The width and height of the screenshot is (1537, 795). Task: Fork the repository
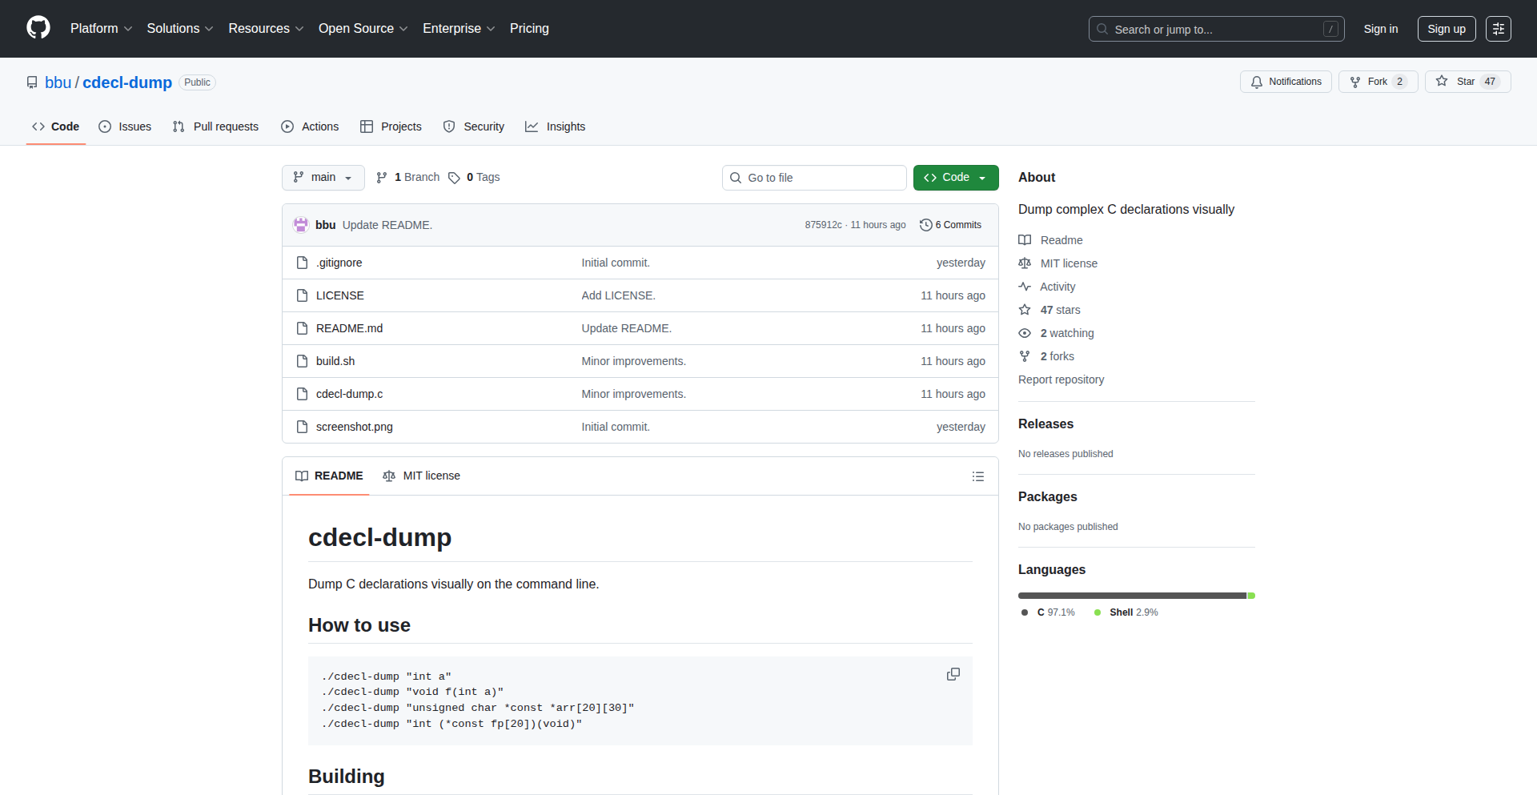[1377, 82]
